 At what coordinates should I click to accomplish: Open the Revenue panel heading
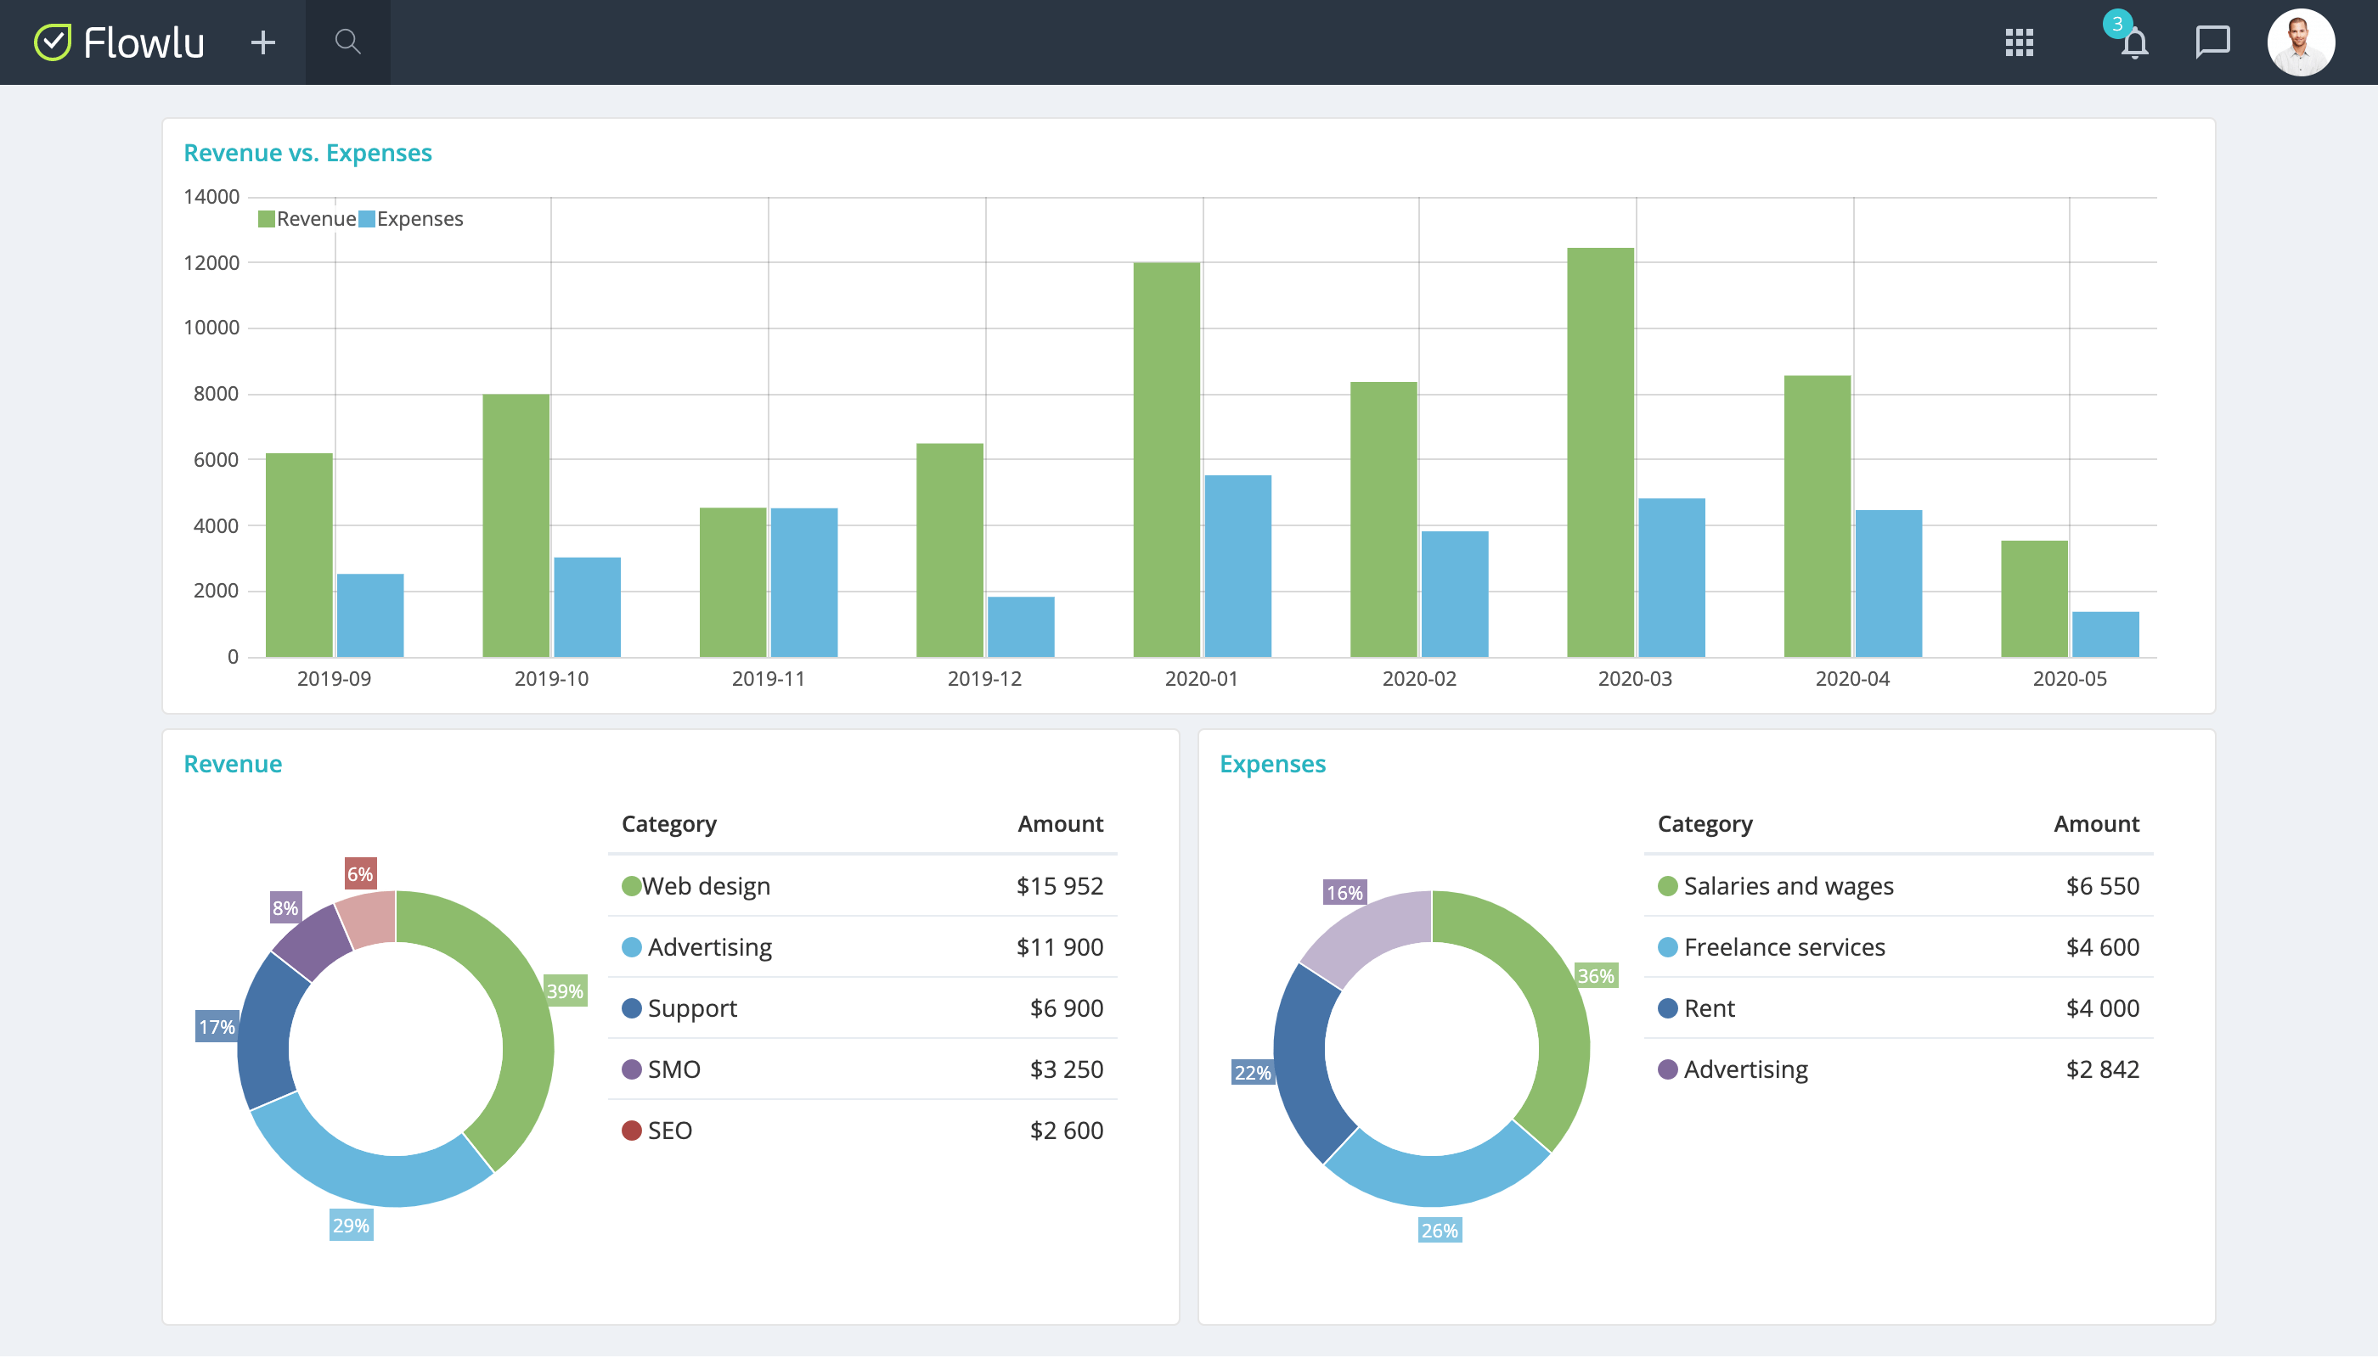click(233, 763)
